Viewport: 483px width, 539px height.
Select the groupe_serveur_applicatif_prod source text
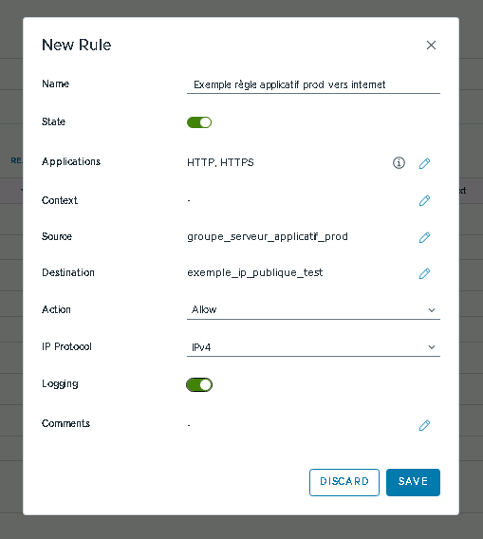click(268, 237)
